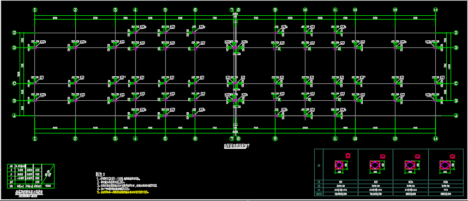Pick bottom-row grid axis bubble 13
The height and width of the screenshot is (201, 468).
coord(395,138)
